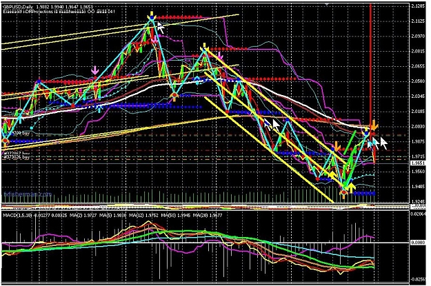431x286 pixels.
Task: Click the 2.0345 price axis label
Action: click(x=419, y=96)
